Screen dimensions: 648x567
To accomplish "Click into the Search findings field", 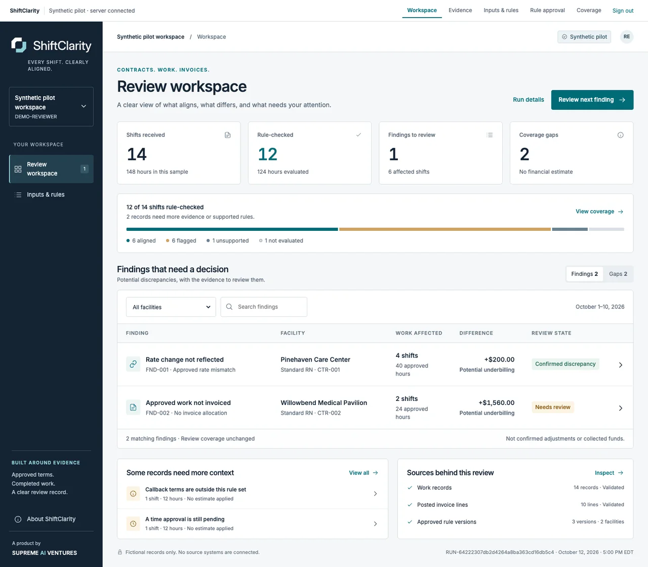I will pos(264,307).
